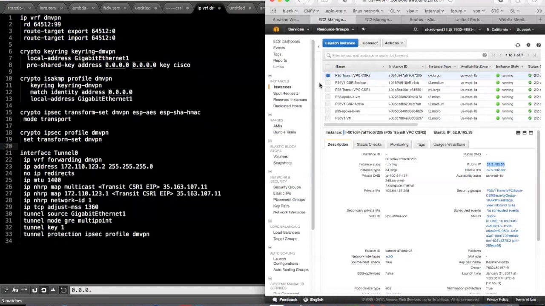Show more bookmarks chevron in Safari
545x306 pixels.
click(x=540, y=11)
